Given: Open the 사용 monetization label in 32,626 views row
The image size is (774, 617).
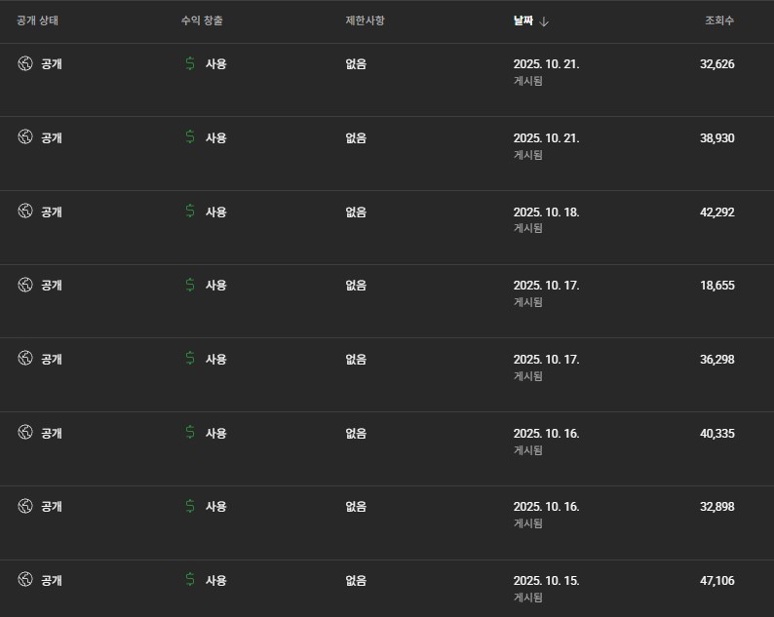Looking at the screenshot, I should click(x=215, y=64).
